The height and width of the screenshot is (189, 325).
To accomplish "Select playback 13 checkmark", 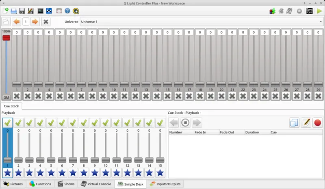I will point(138,123).
